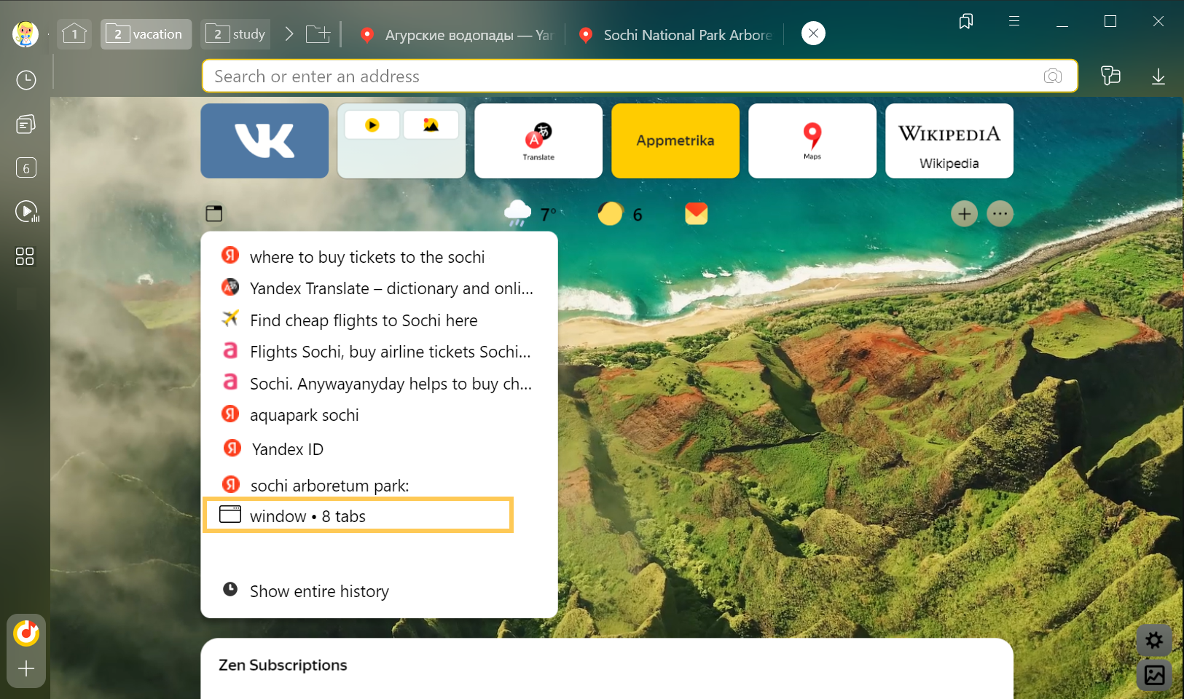This screenshot has height=699, width=1184.
Task: Click the Search or enter an address field
Action: 640,76
